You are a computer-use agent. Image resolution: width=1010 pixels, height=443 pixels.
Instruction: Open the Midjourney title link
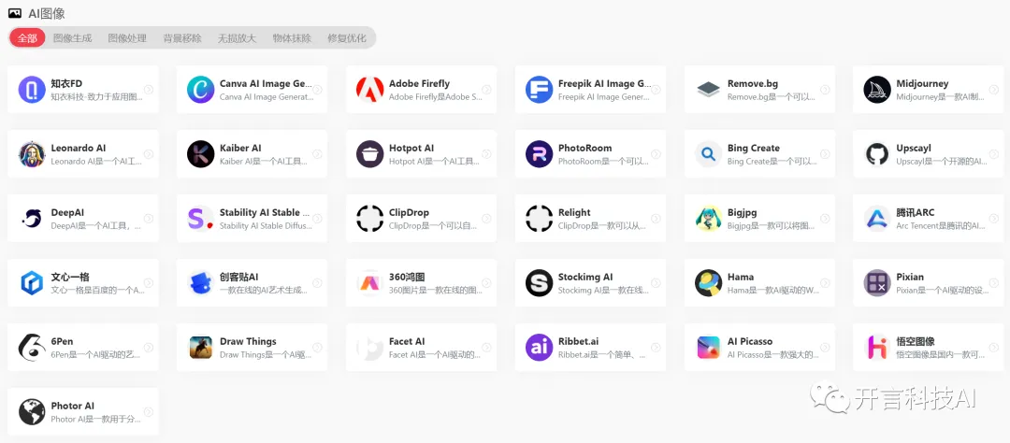coord(922,84)
